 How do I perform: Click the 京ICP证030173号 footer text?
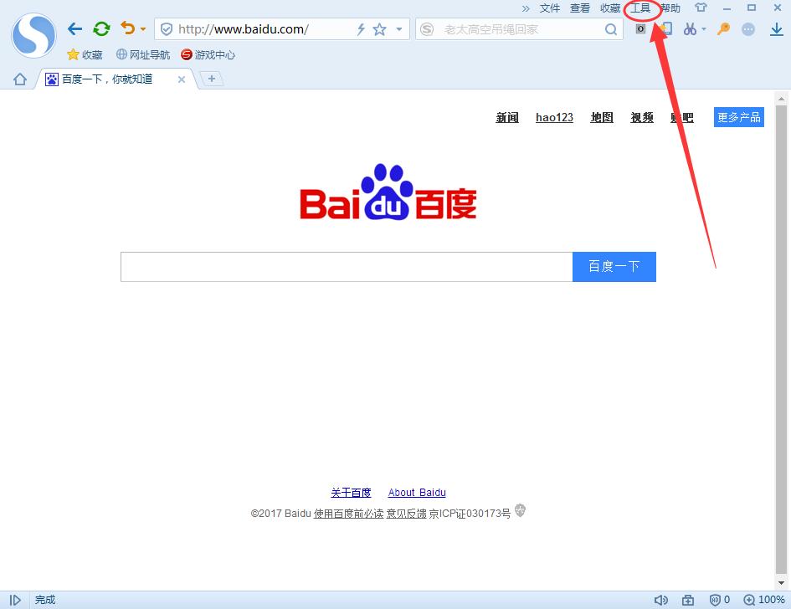coord(470,513)
